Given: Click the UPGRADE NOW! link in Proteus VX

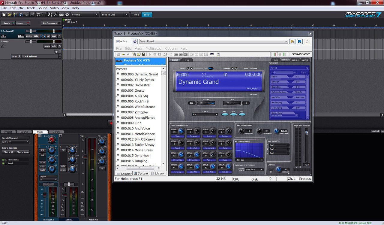Looking at the screenshot, I should point(300,54).
